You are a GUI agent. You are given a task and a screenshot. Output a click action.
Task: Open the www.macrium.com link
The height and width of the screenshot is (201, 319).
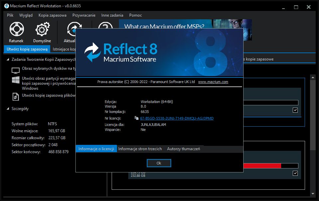point(213,82)
